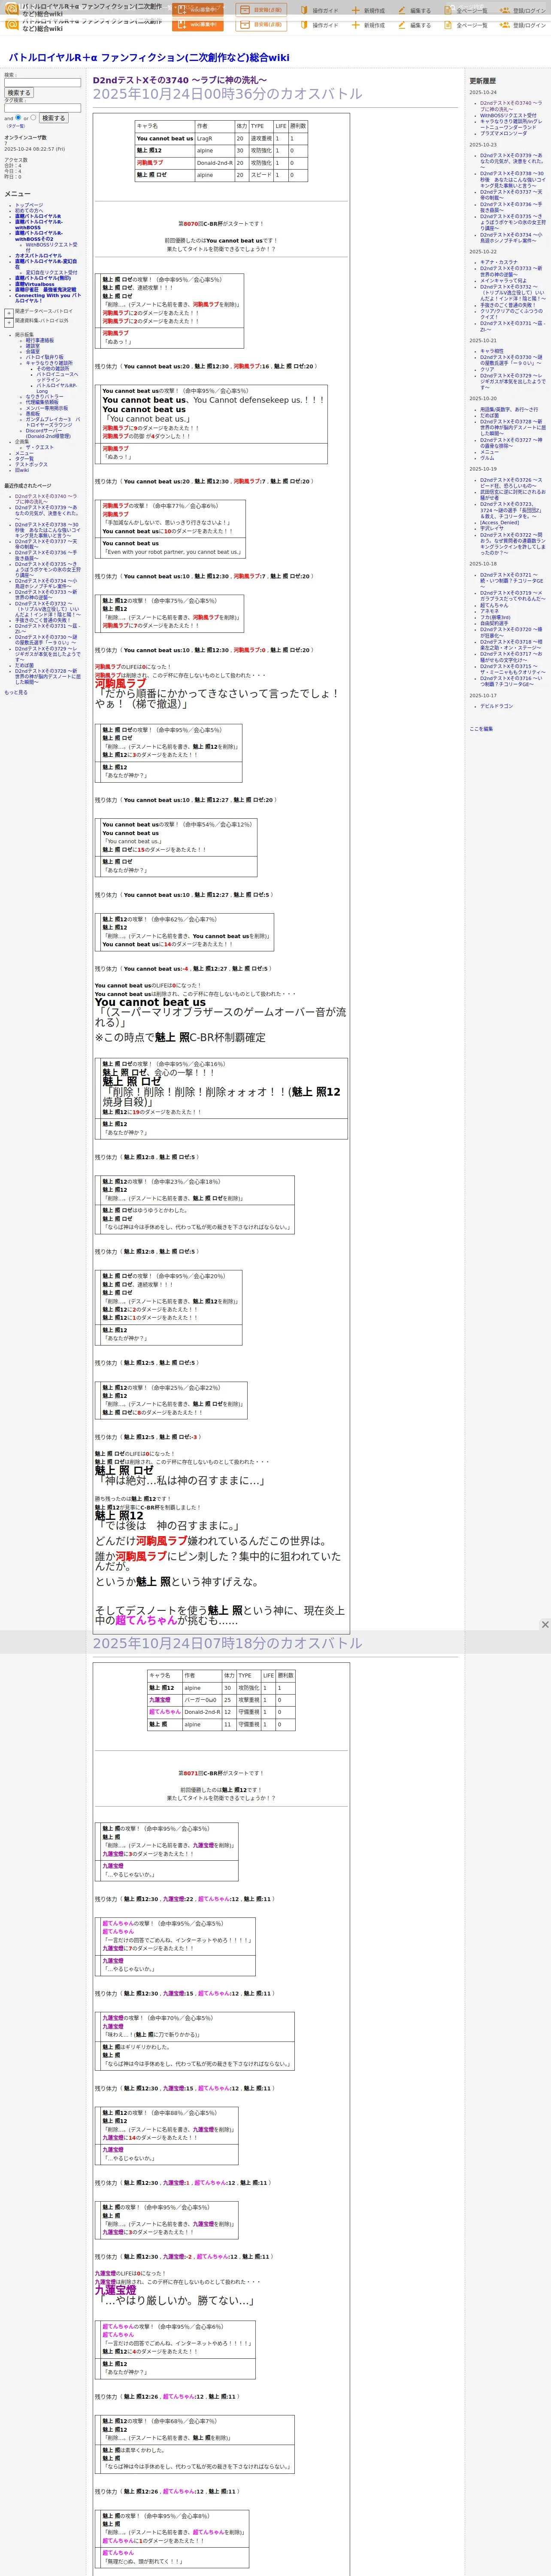Open ヴルム in update history
The width and height of the screenshot is (551, 2576).
click(x=487, y=458)
